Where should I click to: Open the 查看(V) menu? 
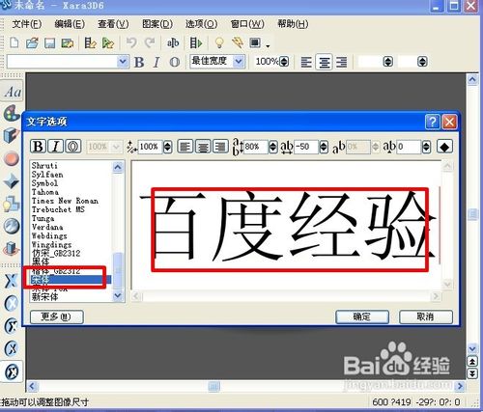tap(113, 24)
